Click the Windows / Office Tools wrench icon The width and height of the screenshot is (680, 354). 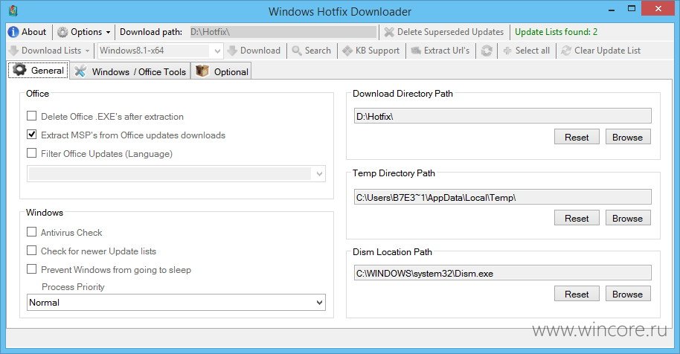point(80,71)
